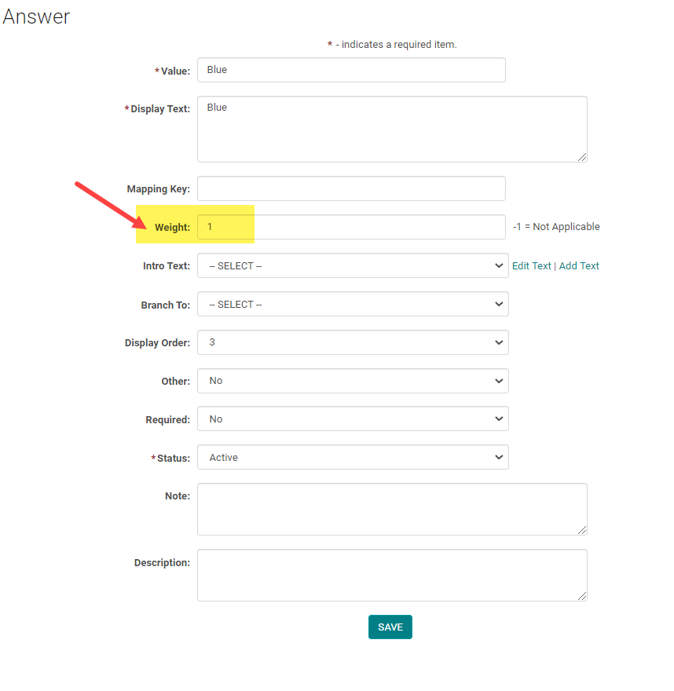Viewport: 674px width, 691px height.
Task: Click inside the Note textarea
Action: pyautogui.click(x=392, y=510)
